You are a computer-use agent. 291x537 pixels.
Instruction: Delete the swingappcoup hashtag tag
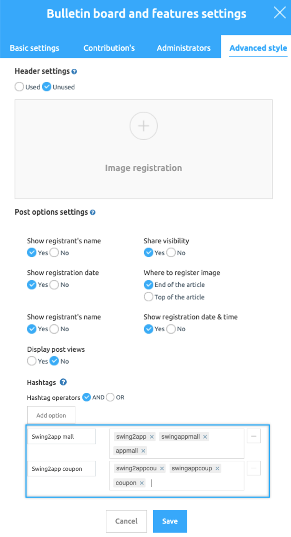(x=217, y=469)
